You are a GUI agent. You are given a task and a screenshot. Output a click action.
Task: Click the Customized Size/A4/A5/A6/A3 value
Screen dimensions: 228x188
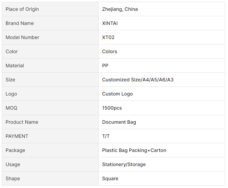pos(138,80)
